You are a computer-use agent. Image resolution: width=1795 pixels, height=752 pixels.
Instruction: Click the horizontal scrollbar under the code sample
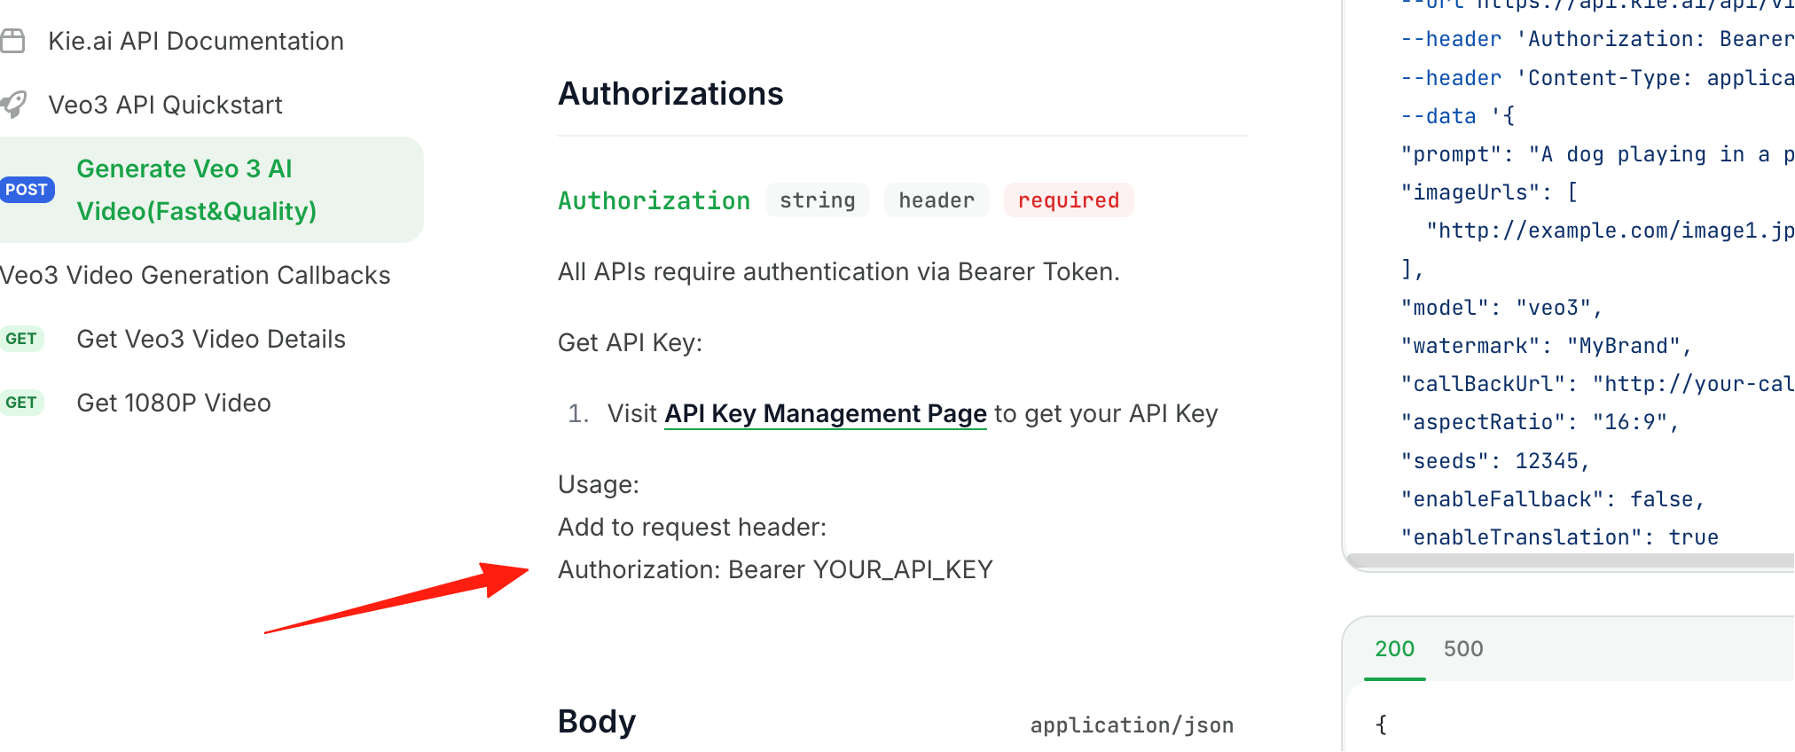(1570, 560)
